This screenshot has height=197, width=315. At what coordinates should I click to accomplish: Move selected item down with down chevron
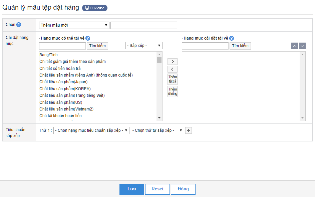302,46
